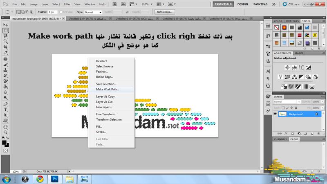This screenshot has width=327, height=184.
Task: Open the Screen Mode dropdown
Action: tap(172, 4)
